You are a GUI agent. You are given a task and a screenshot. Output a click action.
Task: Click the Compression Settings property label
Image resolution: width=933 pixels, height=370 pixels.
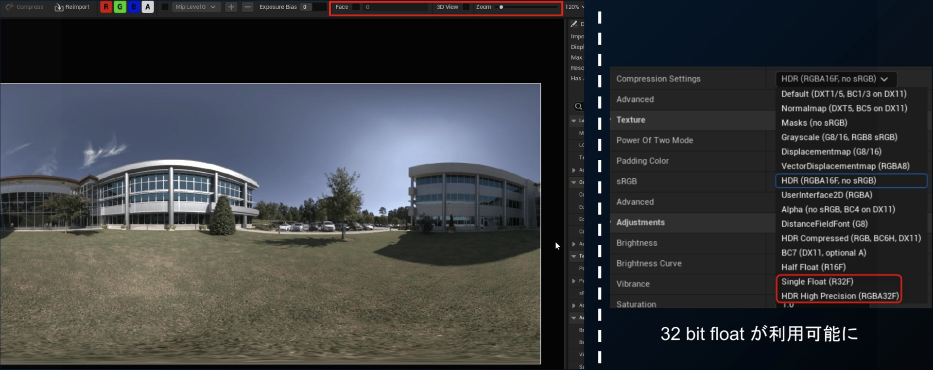point(658,79)
